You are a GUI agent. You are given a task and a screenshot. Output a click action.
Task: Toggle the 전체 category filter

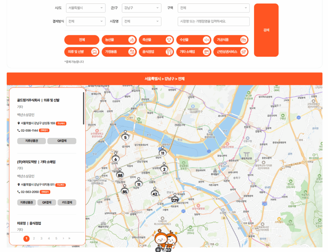coord(82,40)
